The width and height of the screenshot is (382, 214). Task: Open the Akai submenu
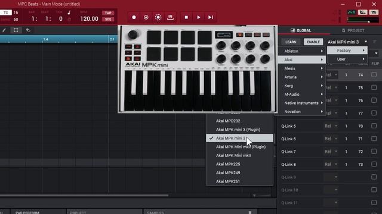[302, 59]
